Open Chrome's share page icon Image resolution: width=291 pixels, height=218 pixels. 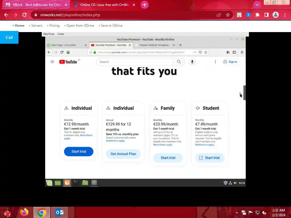point(219,15)
